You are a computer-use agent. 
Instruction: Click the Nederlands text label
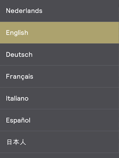24,11
